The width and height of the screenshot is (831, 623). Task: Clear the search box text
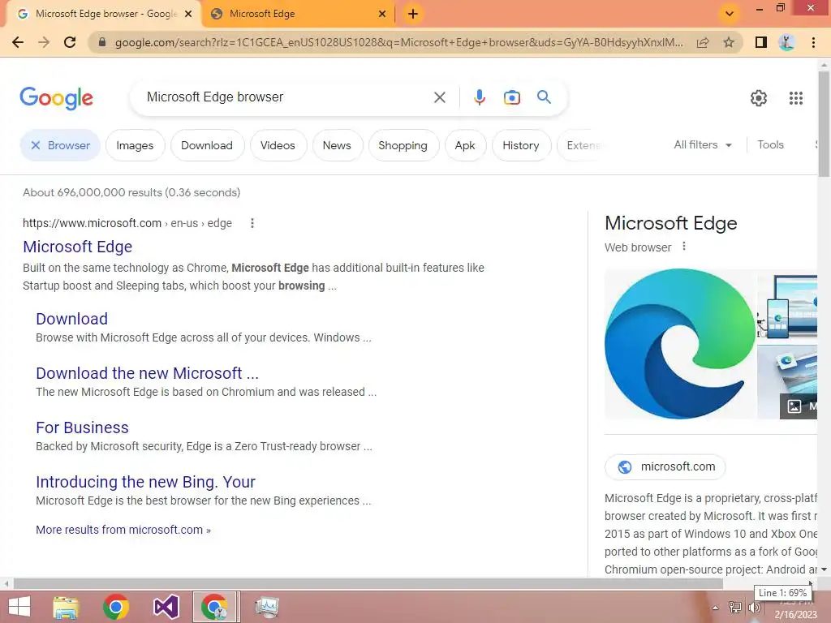tap(439, 97)
